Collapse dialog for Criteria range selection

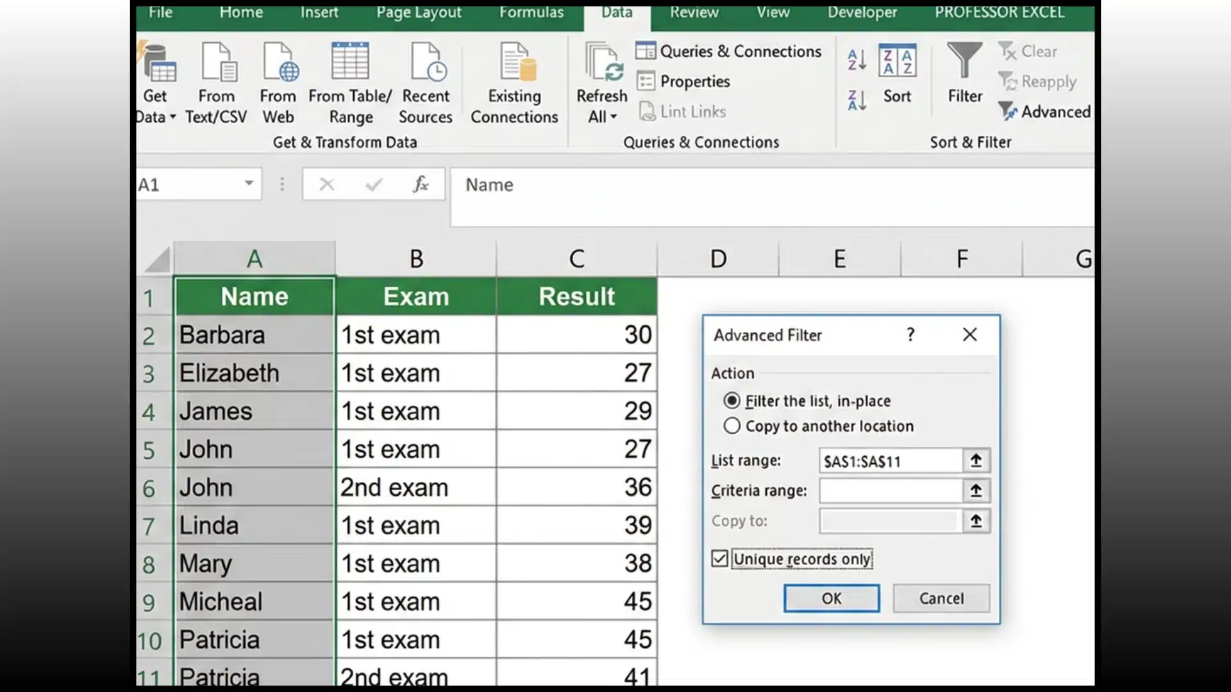[976, 491]
